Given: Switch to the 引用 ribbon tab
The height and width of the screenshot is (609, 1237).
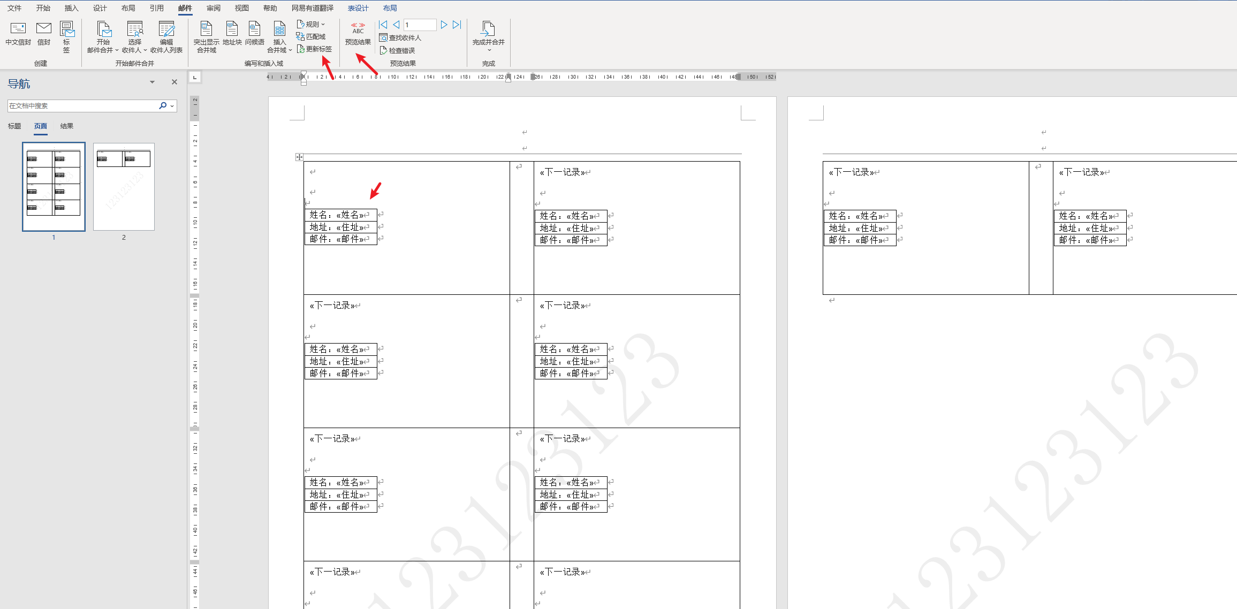Looking at the screenshot, I should click(157, 8).
